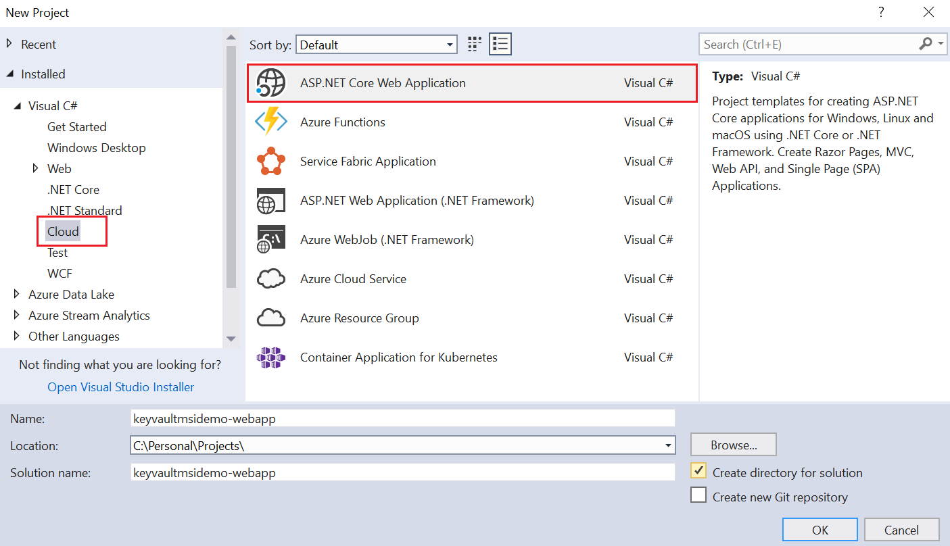This screenshot has width=950, height=546.
Task: Select Azure Resource Group template name
Action: click(360, 318)
